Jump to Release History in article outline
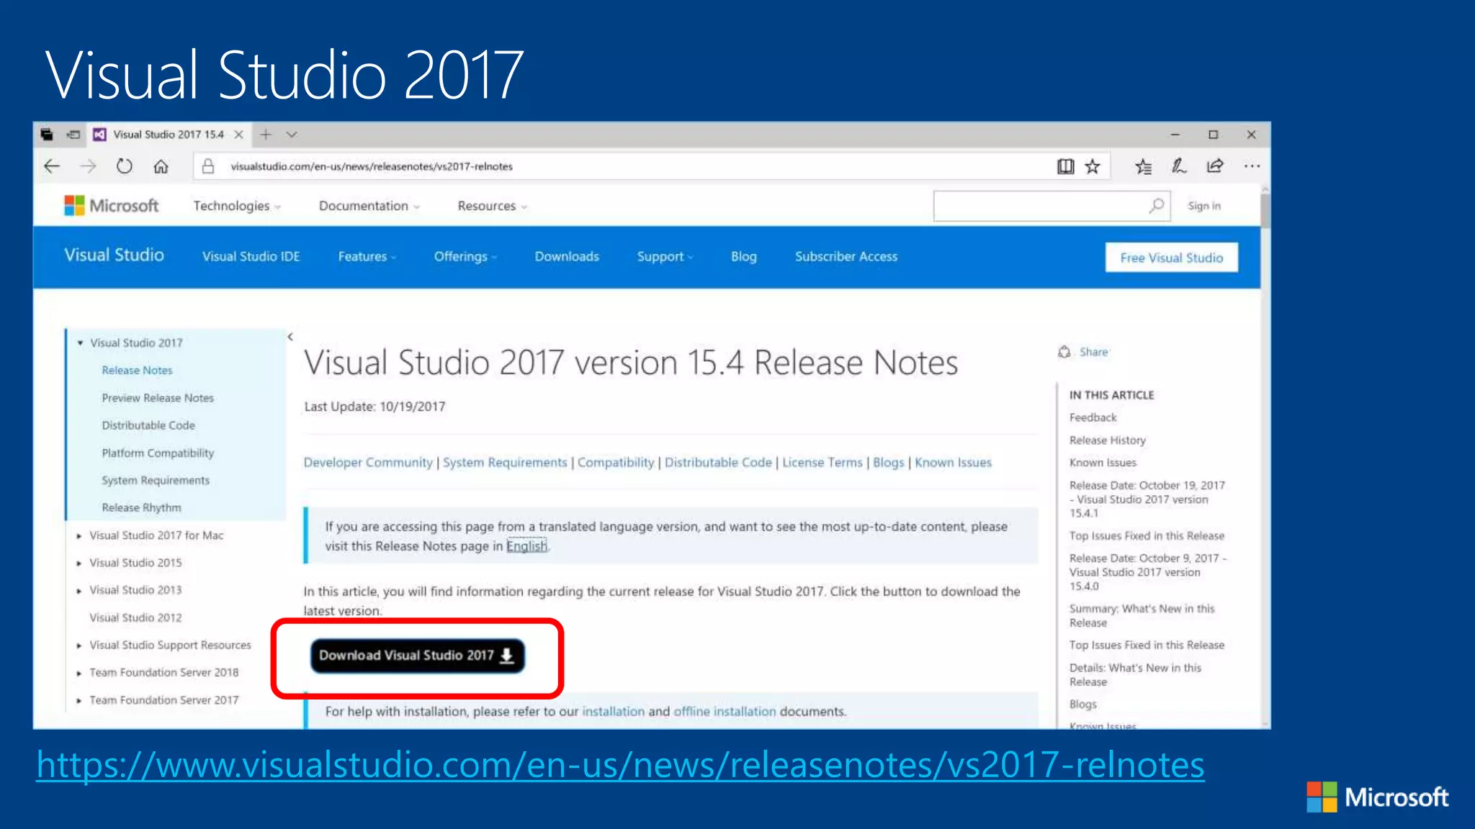1475x829 pixels. (1107, 440)
